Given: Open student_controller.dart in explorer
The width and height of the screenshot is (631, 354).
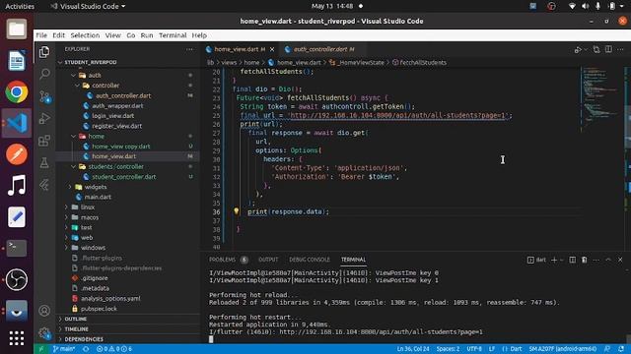Looking at the screenshot, I should [124, 177].
